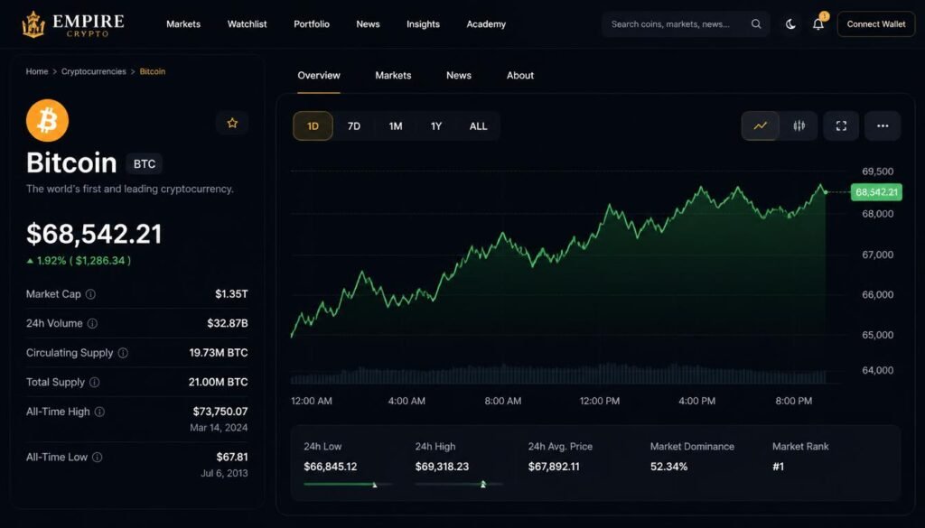Image resolution: width=925 pixels, height=528 pixels.
Task: Click the $1.35T market cap value
Action: tap(231, 293)
